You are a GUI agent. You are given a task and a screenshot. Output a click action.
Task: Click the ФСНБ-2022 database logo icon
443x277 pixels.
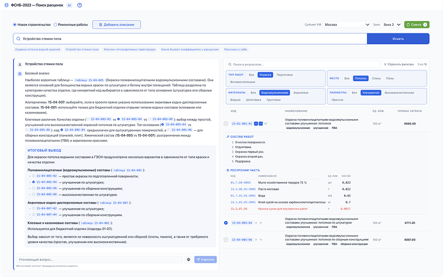click(x=6, y=5)
